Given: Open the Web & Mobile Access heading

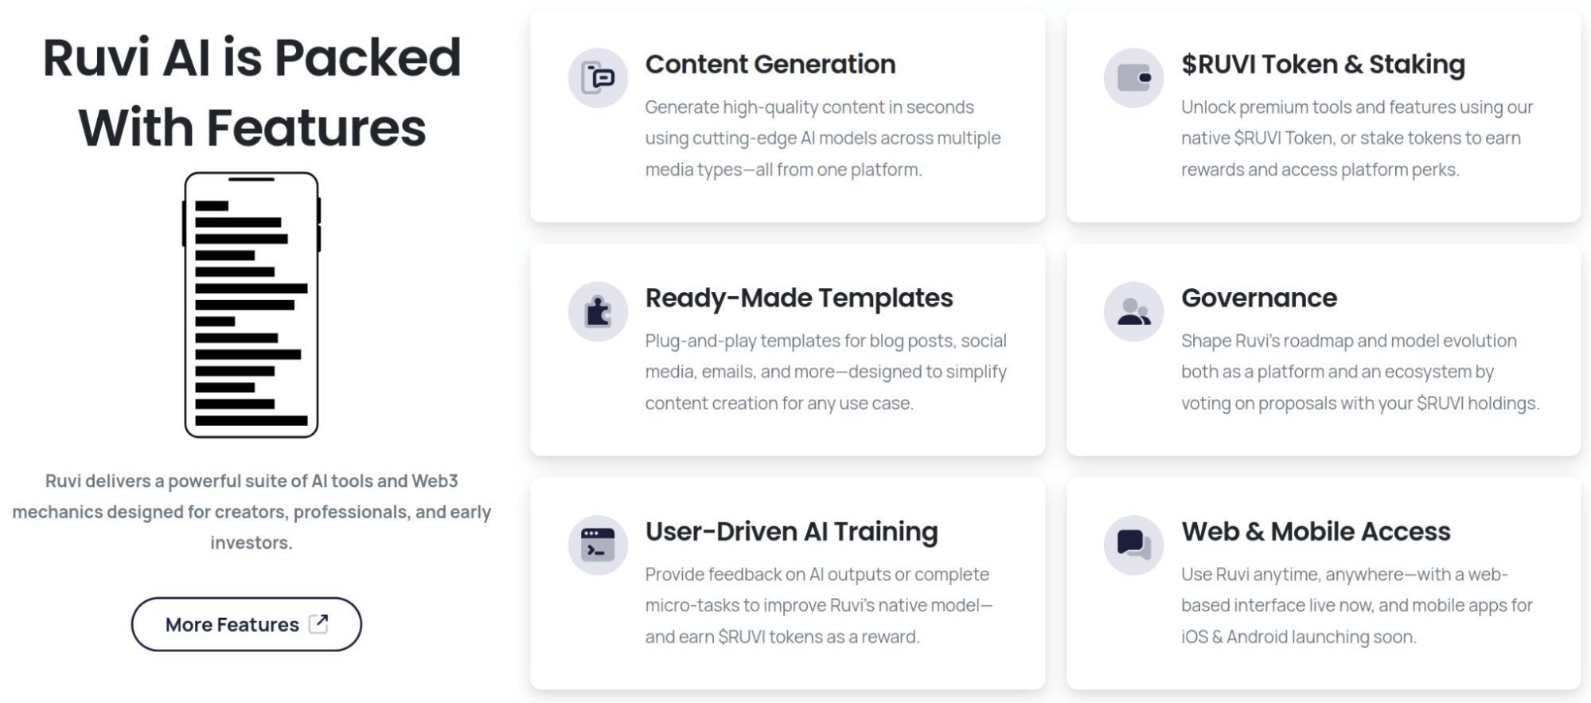Looking at the screenshot, I should [1315, 531].
